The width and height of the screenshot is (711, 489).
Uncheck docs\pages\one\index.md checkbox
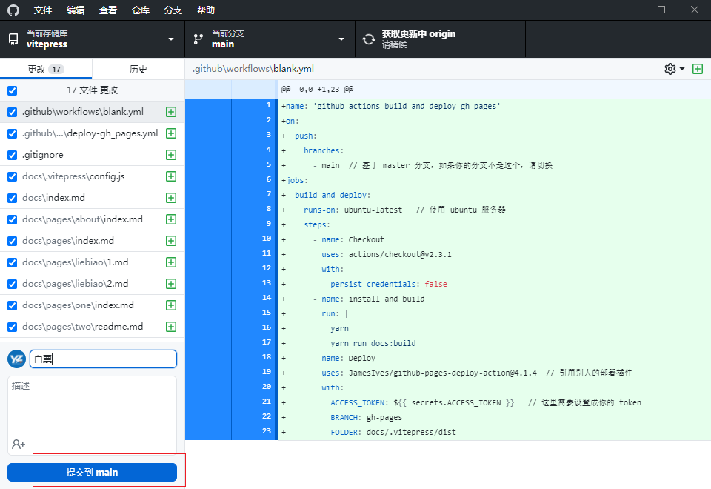coord(13,305)
